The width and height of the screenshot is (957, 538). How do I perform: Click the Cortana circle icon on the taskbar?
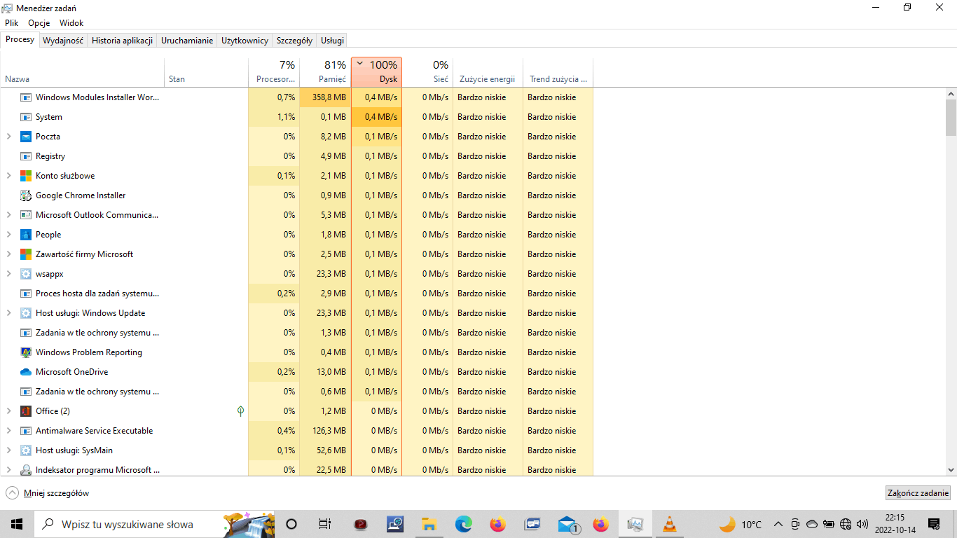click(x=292, y=524)
